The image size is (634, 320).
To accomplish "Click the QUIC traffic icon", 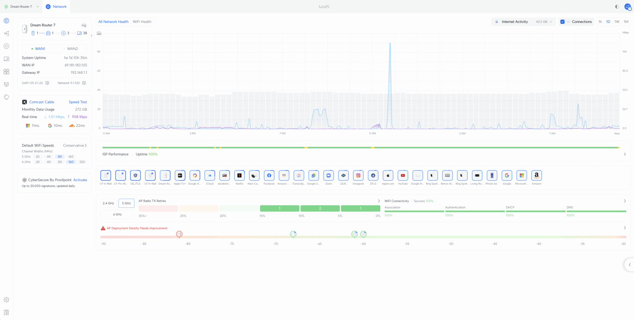I will click(343, 176).
